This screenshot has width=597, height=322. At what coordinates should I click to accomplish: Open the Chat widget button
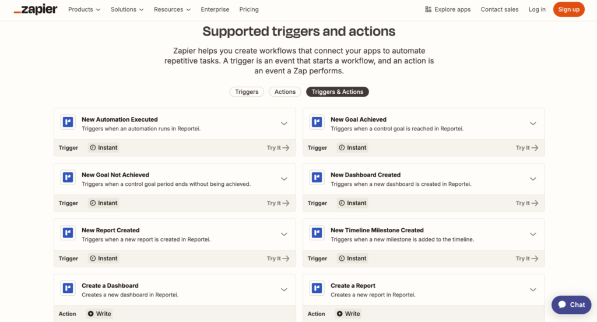(x=571, y=305)
